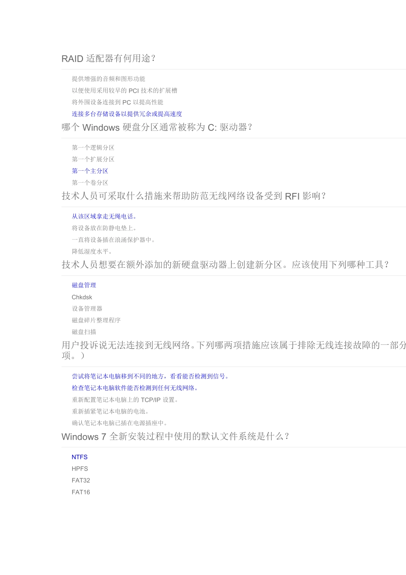Choose answer '第一个逻辑分区'
The width and height of the screenshot is (406, 575).
(93, 148)
